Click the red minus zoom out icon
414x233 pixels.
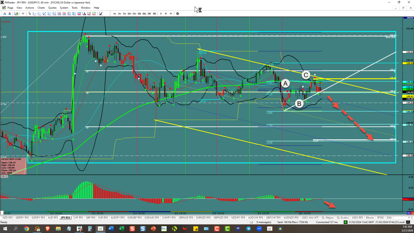[5, 13]
